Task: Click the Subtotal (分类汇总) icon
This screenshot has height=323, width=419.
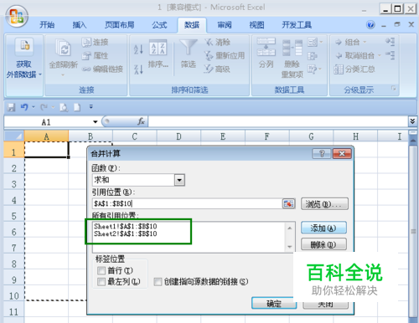Action: pyautogui.click(x=339, y=69)
